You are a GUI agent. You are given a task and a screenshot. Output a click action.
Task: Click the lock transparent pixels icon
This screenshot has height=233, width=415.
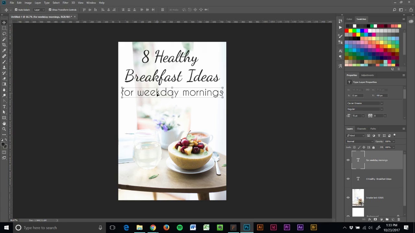(354, 147)
